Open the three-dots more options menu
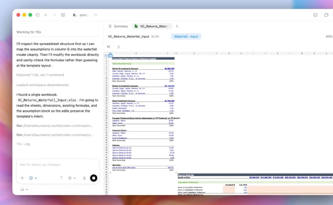The width and height of the screenshot is (333, 205). click(x=96, y=15)
